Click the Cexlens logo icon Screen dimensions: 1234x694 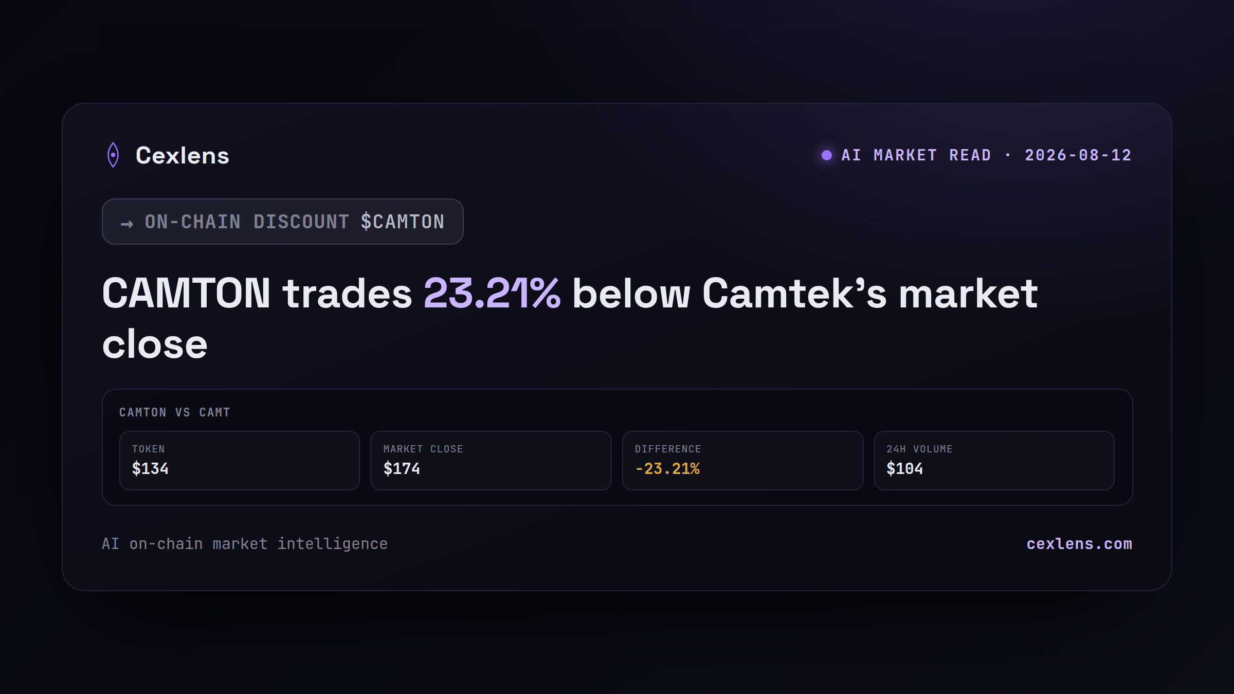[113, 155]
